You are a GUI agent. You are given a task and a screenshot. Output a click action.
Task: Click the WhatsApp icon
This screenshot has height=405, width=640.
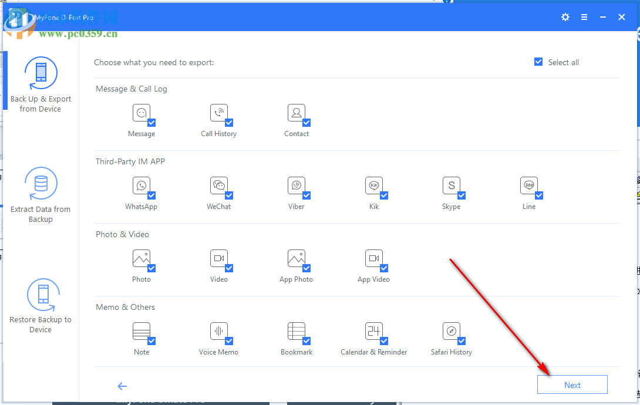[141, 185]
